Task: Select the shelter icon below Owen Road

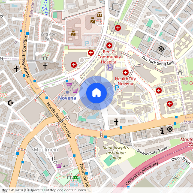Action: pos(175,179)
